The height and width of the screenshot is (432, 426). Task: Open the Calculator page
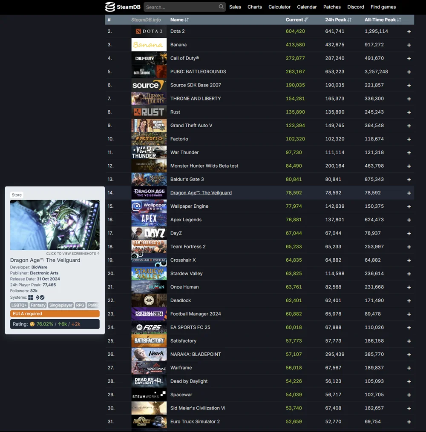279,7
